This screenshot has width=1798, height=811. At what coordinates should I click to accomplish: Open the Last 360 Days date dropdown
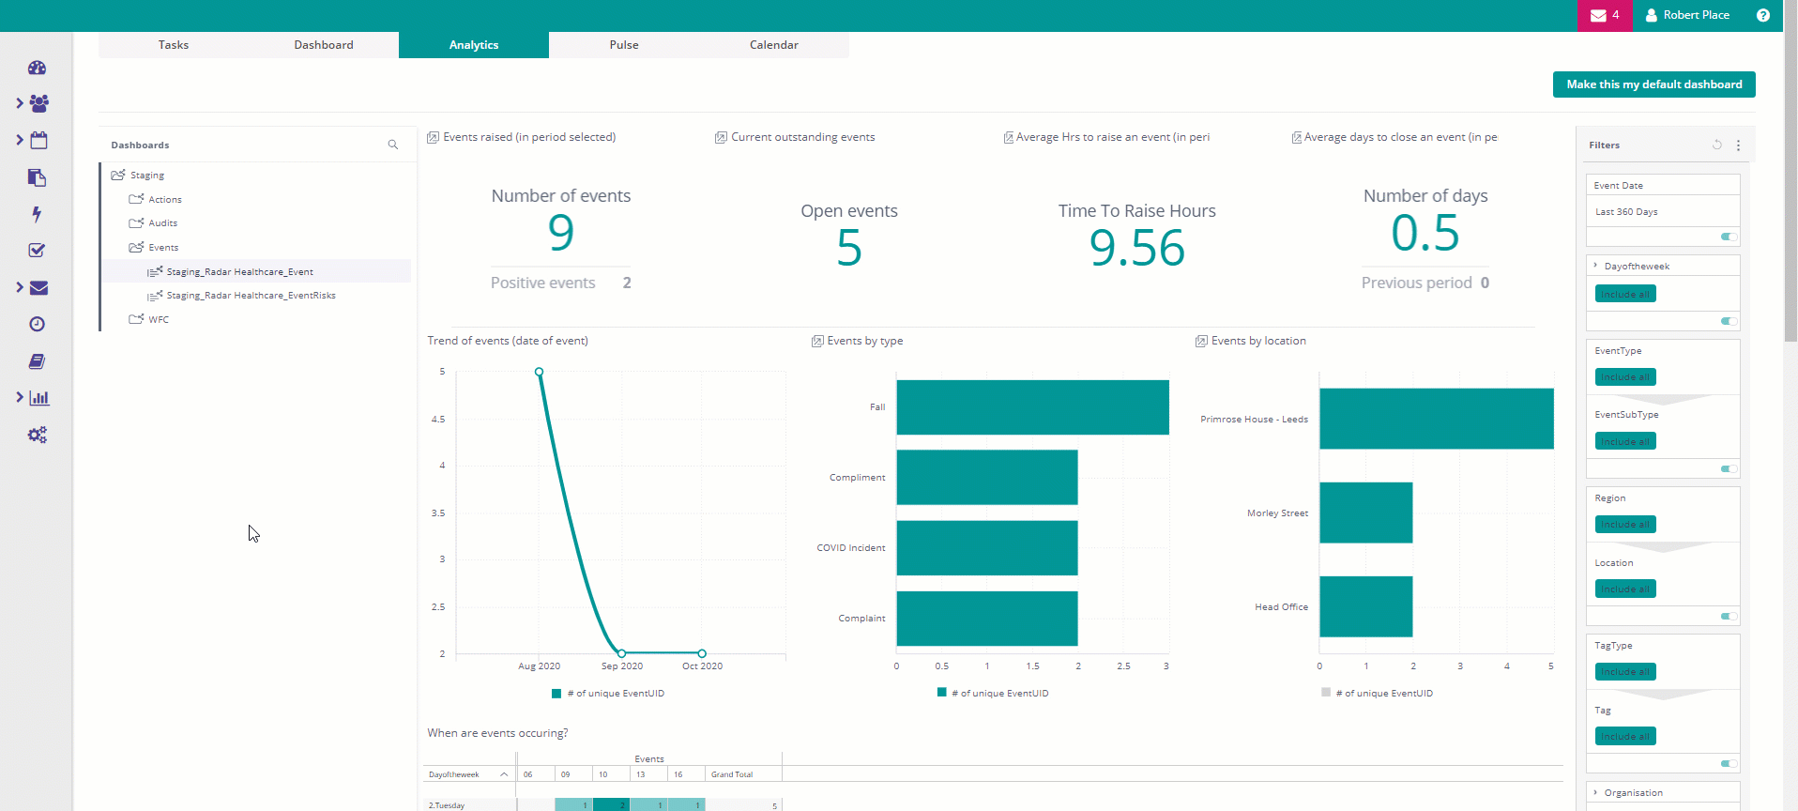(x=1663, y=211)
